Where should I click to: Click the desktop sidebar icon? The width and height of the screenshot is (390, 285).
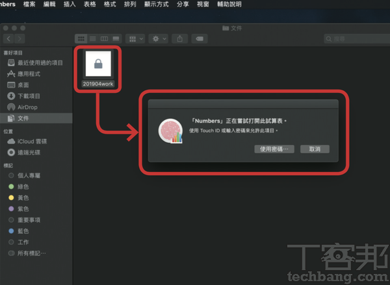coord(11,85)
